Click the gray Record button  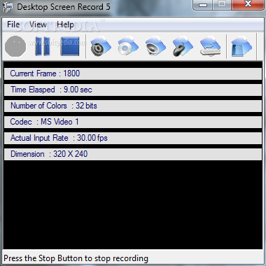pyautogui.click(x=15, y=46)
